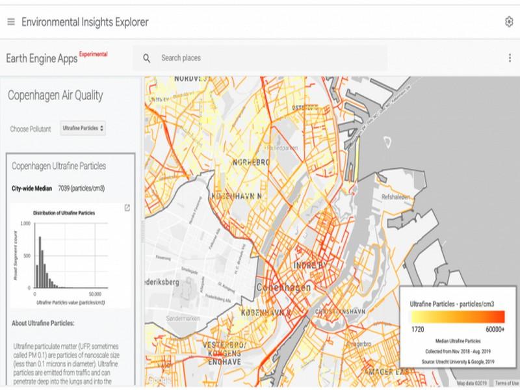
Task: Click the Frederiksberg map label
Action: (x=162, y=282)
